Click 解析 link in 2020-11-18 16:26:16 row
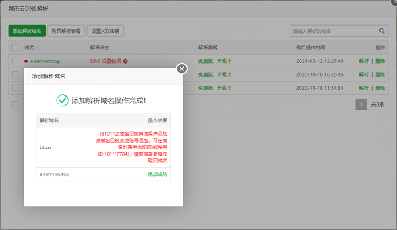Image resolution: width=397 pixels, height=230 pixels. click(x=364, y=74)
